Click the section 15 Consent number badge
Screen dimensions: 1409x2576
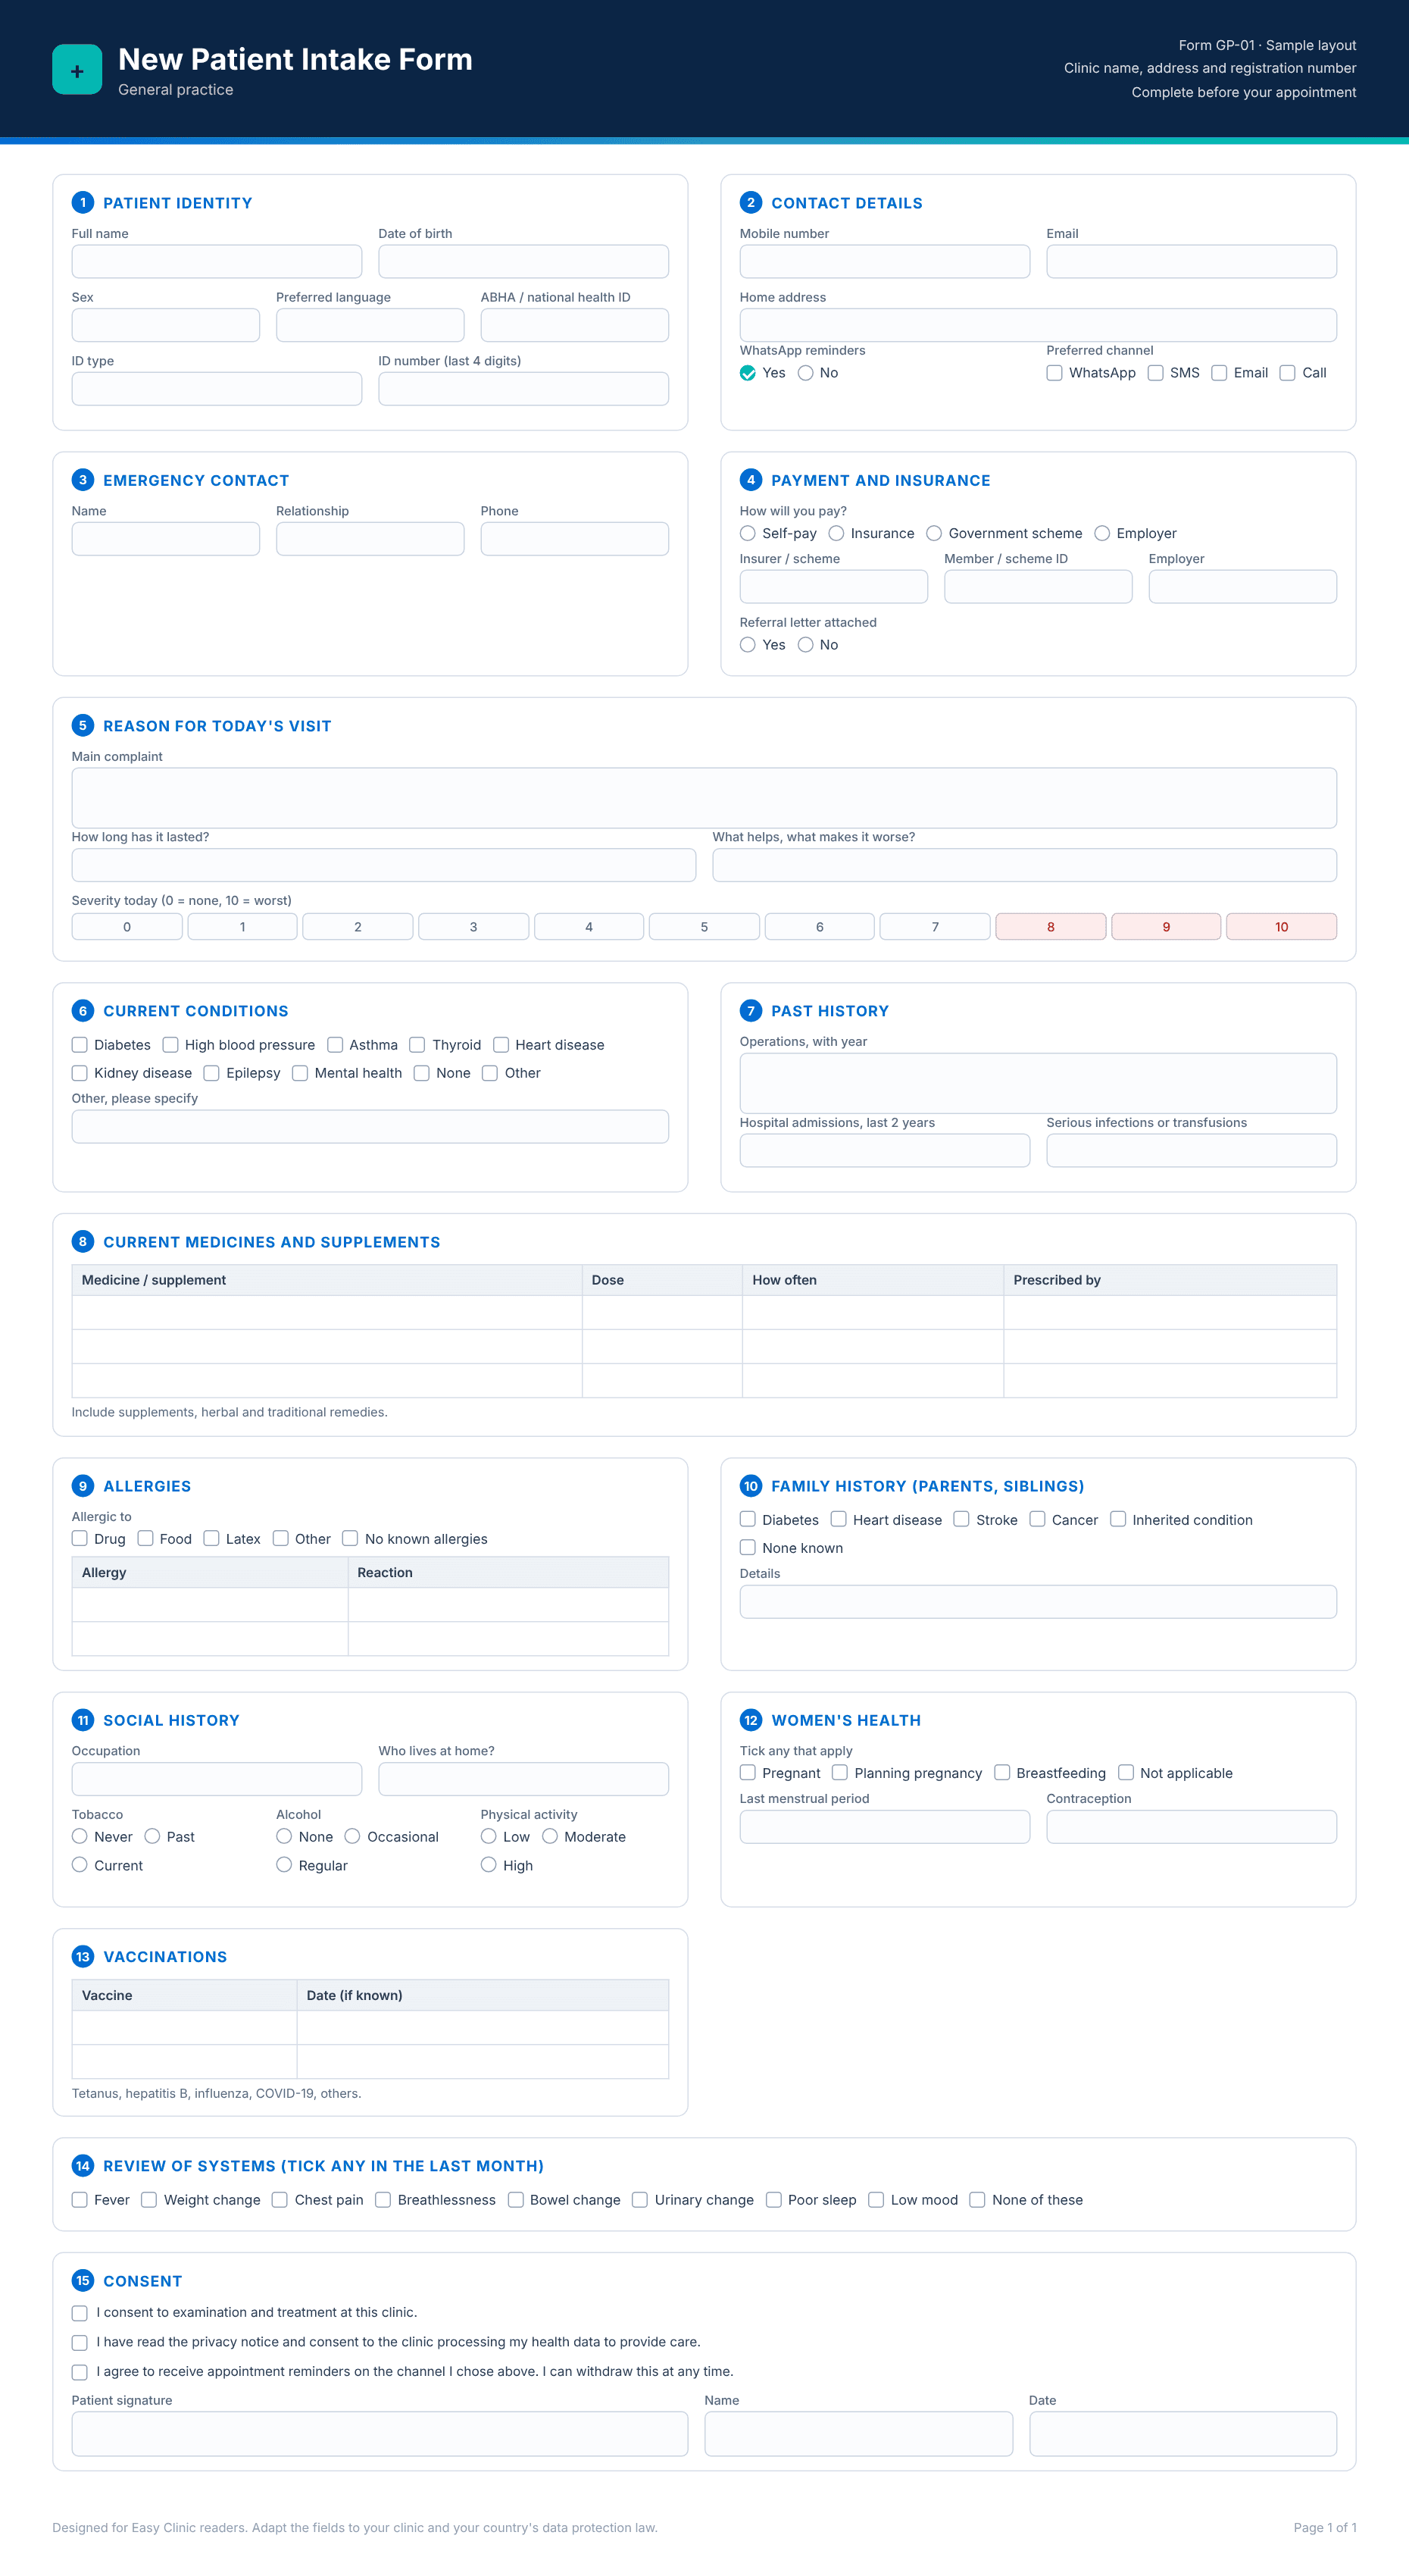tap(83, 2280)
